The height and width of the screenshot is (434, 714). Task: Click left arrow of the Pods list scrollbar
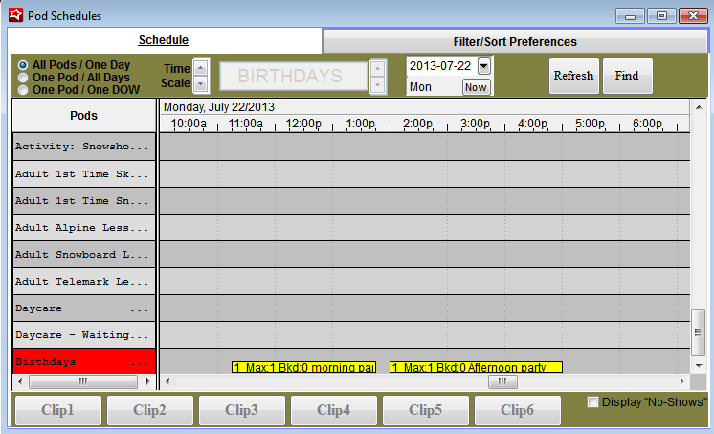(x=19, y=381)
